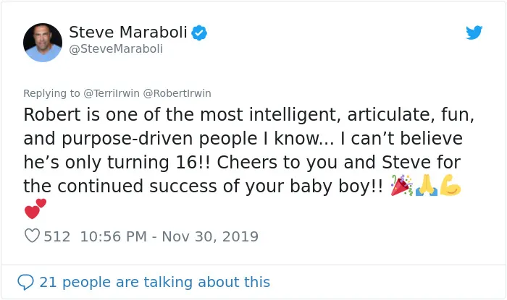Click the 512 likes count
Viewport: 507px width, 300px height.
pyautogui.click(x=57, y=236)
